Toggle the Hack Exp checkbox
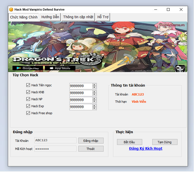The height and width of the screenshot is (172, 194). tap(28, 106)
